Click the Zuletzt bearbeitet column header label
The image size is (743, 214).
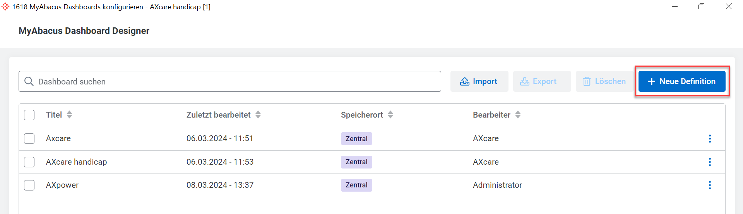[218, 115]
